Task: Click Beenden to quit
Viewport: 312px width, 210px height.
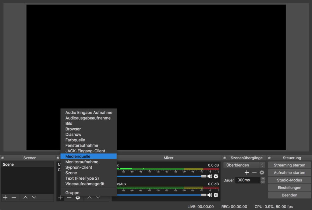Action: click(289, 195)
